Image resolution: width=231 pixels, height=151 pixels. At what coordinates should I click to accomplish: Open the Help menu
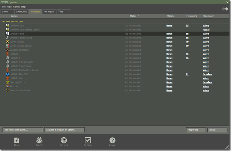click(23, 6)
